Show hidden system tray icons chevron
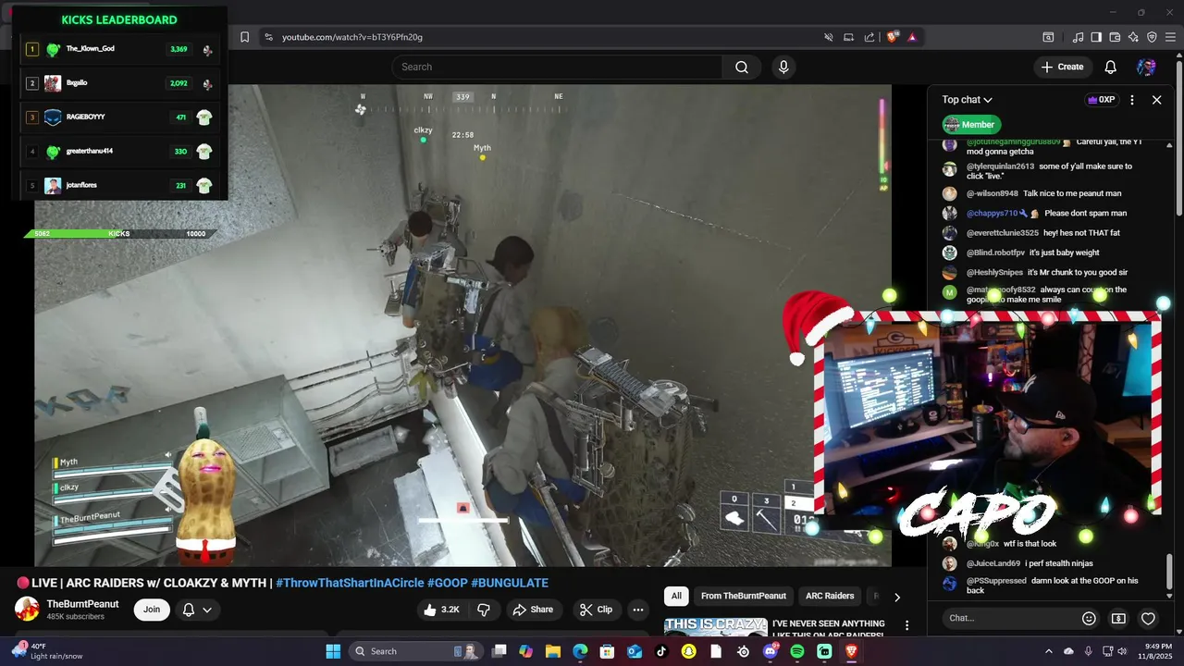Image resolution: width=1184 pixels, height=666 pixels. [x=1048, y=651]
